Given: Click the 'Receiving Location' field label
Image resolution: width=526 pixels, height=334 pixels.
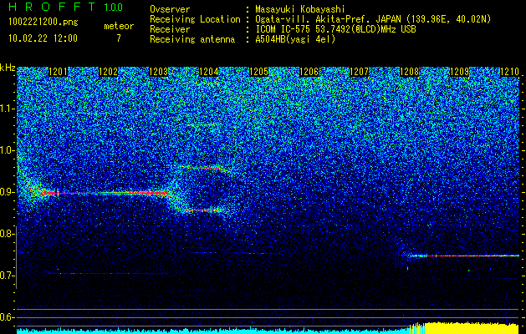Looking at the screenshot, I should pyautogui.click(x=195, y=19).
